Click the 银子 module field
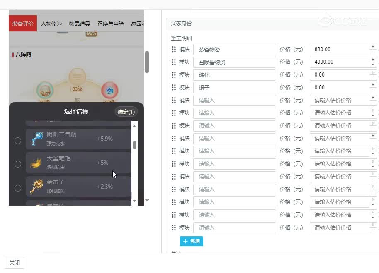 (x=234, y=87)
